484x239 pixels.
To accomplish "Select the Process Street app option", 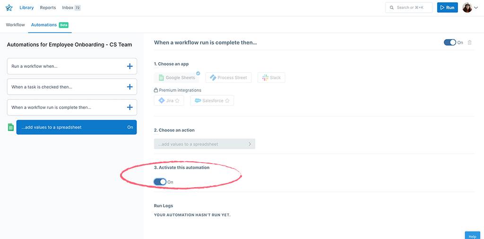I will click(228, 78).
